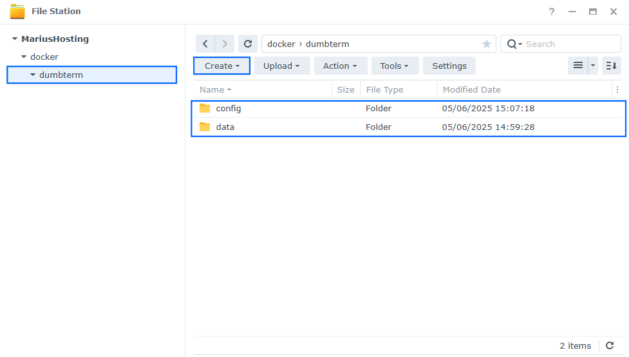Viewport: 629px width, 357px height.
Task: Collapse the MariusHosting tree node arrow
Action: [x=15, y=39]
